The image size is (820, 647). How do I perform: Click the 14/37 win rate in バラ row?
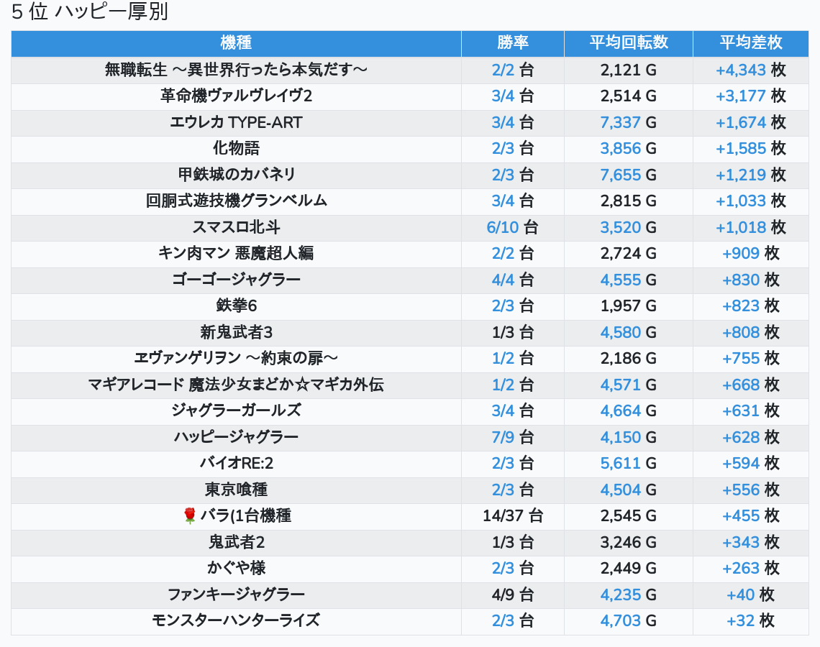[504, 515]
